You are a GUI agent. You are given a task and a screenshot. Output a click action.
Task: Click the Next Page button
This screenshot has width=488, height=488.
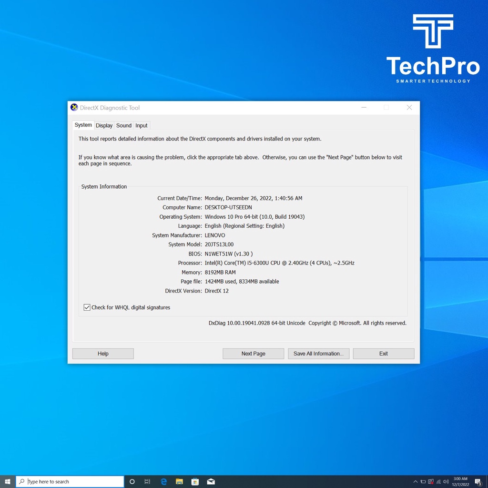(x=253, y=354)
